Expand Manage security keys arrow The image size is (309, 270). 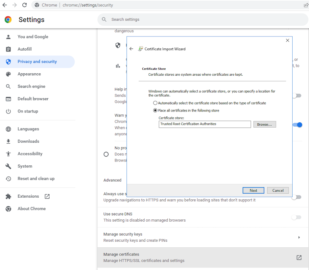click(299, 237)
